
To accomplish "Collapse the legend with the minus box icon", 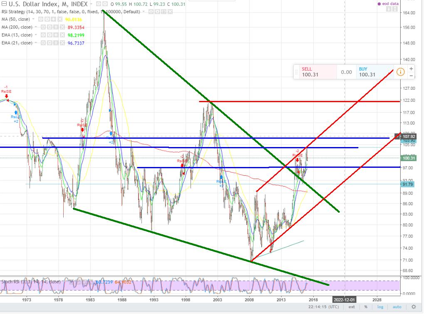I will click(4, 4).
